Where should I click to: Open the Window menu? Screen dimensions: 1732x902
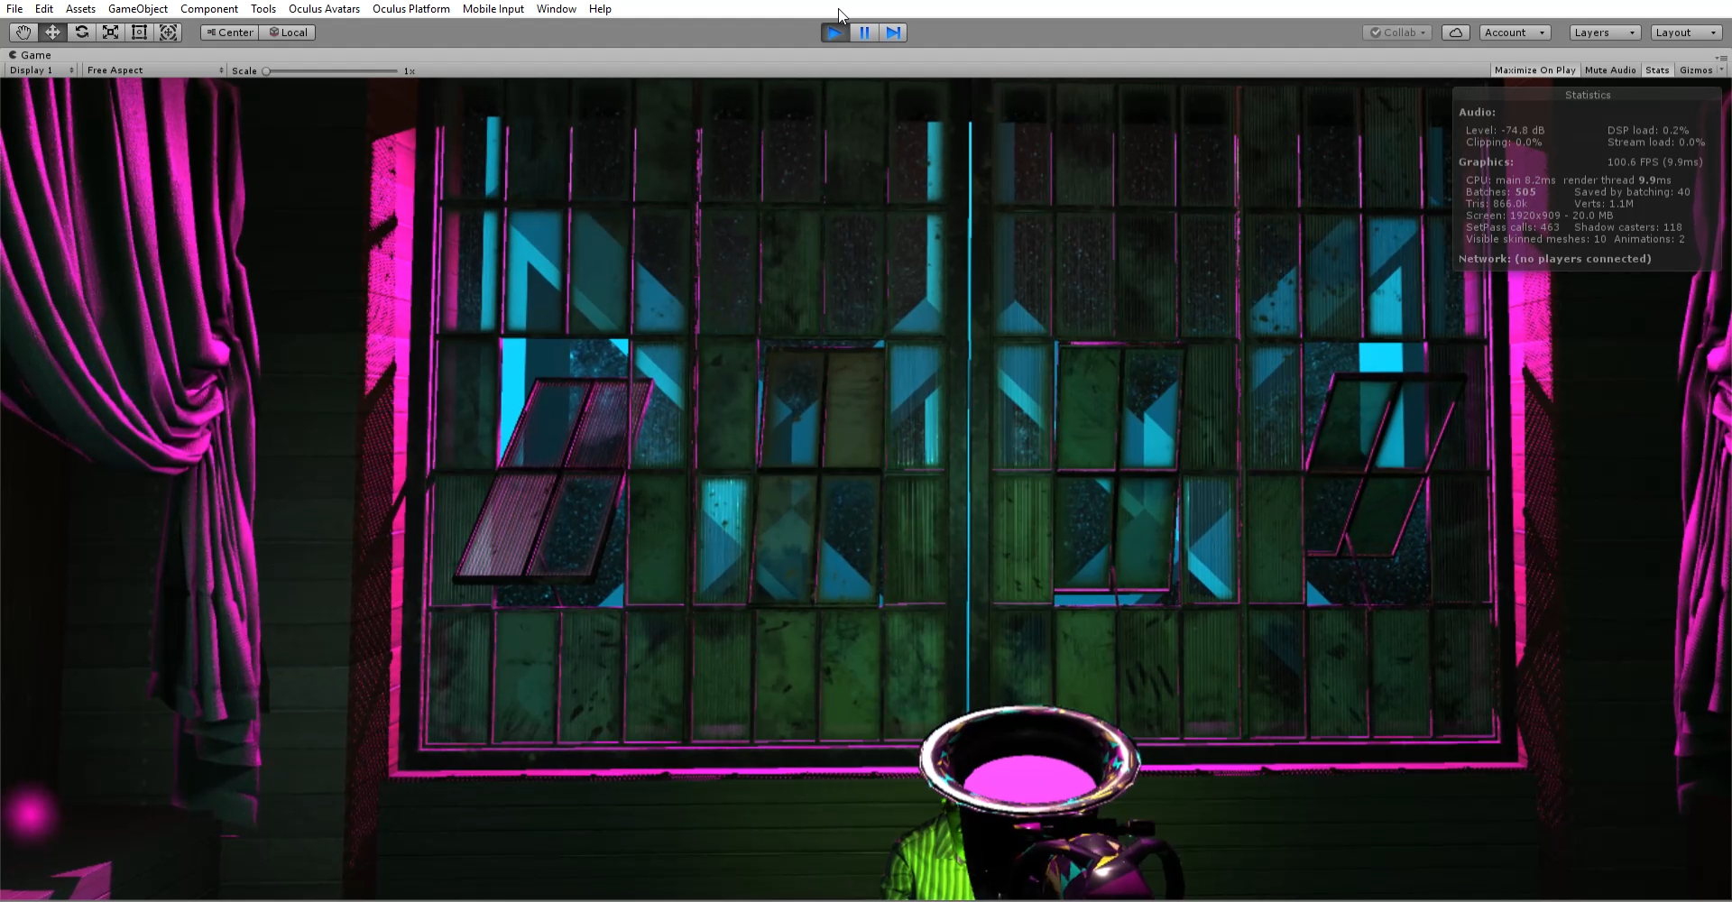[x=557, y=9]
